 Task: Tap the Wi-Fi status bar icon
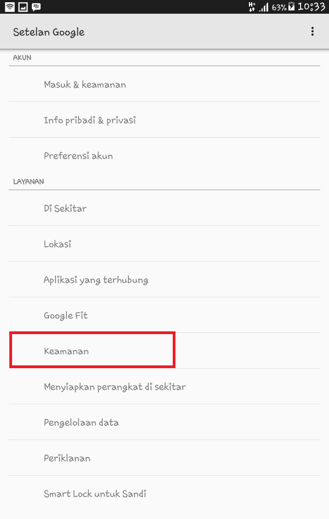coord(9,7)
